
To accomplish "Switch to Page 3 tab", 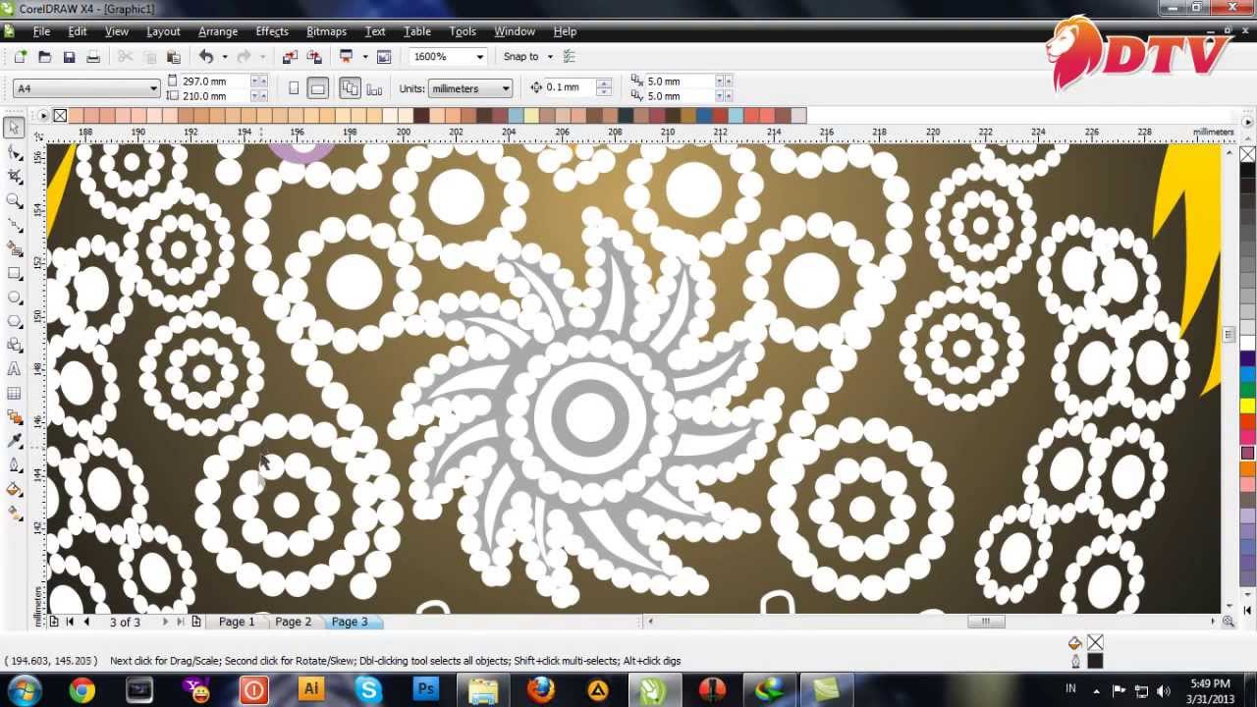I will coord(350,622).
